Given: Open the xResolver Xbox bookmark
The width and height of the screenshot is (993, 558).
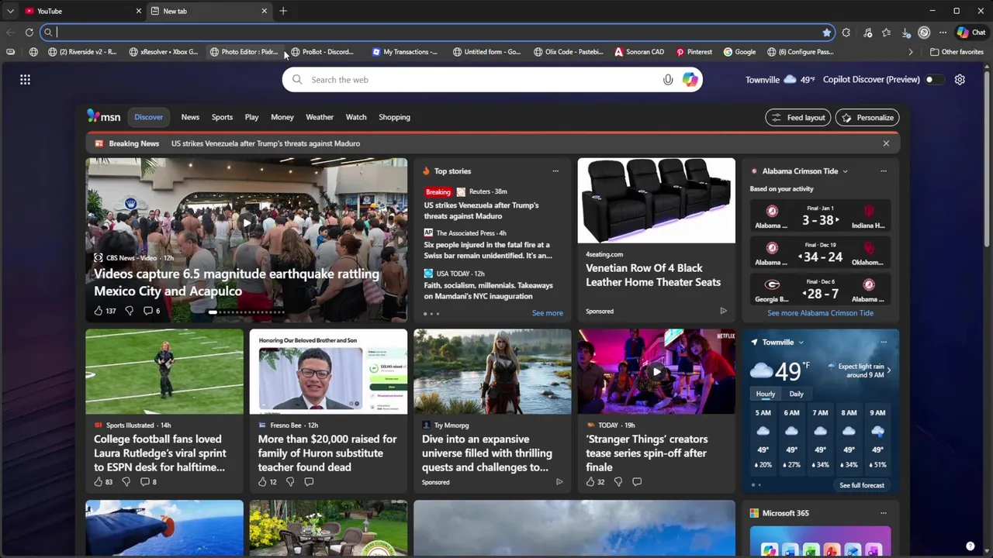Looking at the screenshot, I should [164, 52].
